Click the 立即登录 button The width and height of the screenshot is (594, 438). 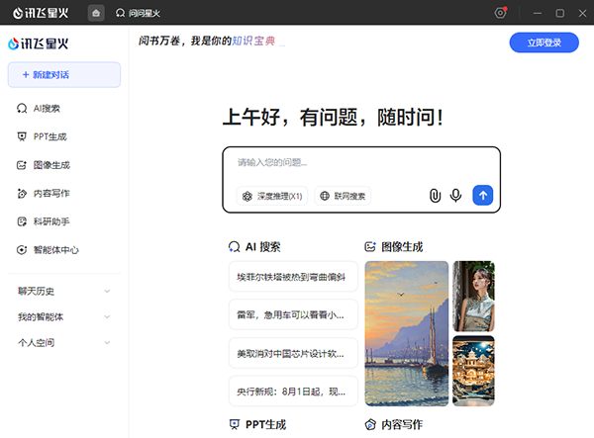544,43
